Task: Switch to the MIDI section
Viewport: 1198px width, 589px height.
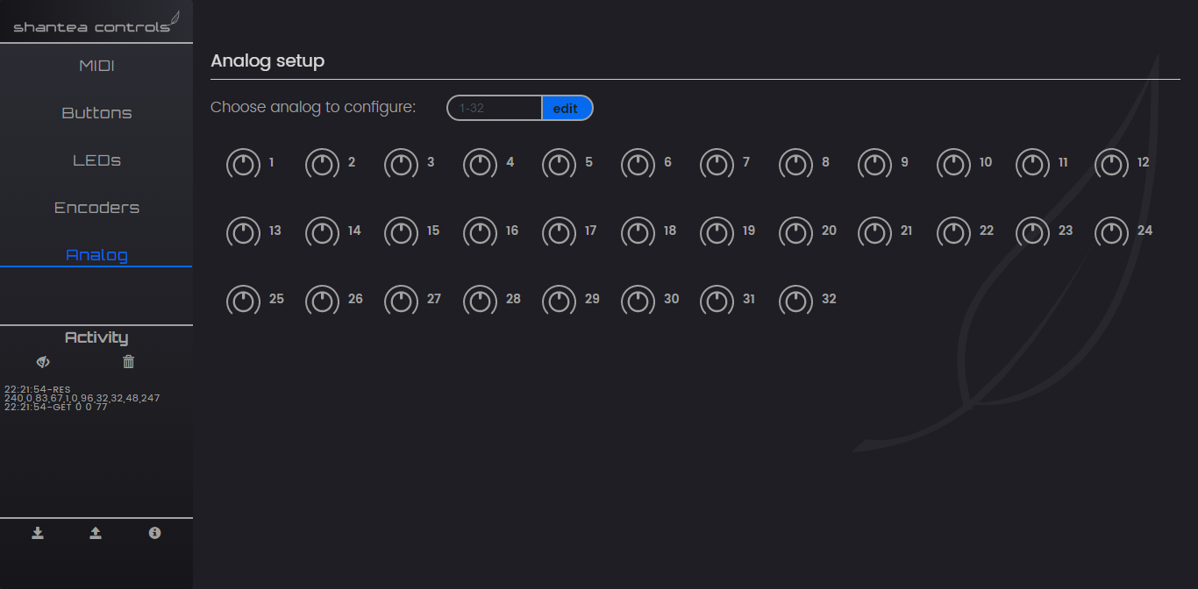Action: click(96, 67)
